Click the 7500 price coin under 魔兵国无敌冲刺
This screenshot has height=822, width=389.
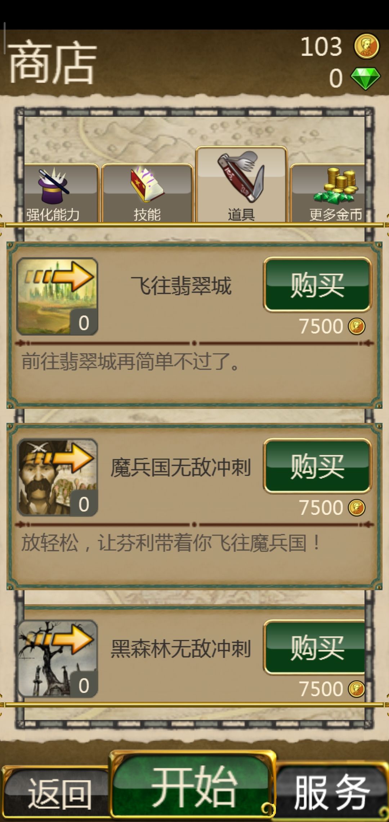point(357,508)
